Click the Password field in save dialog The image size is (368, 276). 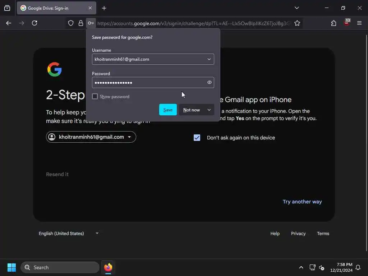click(x=153, y=82)
